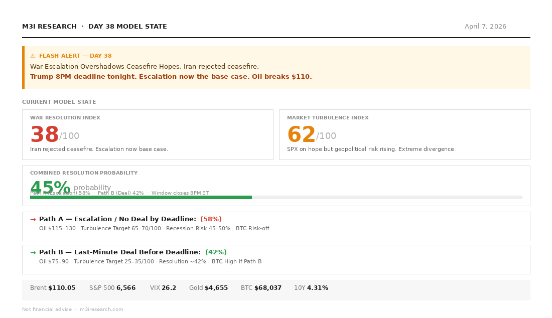This screenshot has height=318, width=552.
Task: Open the m3iresearch.com footer link
Action: pyautogui.click(x=101, y=309)
